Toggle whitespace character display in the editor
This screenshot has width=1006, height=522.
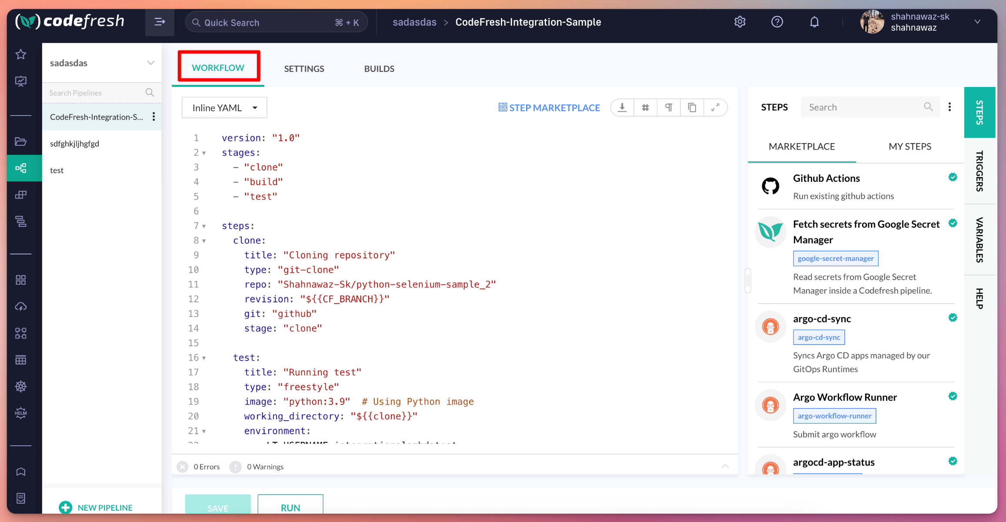coord(669,107)
